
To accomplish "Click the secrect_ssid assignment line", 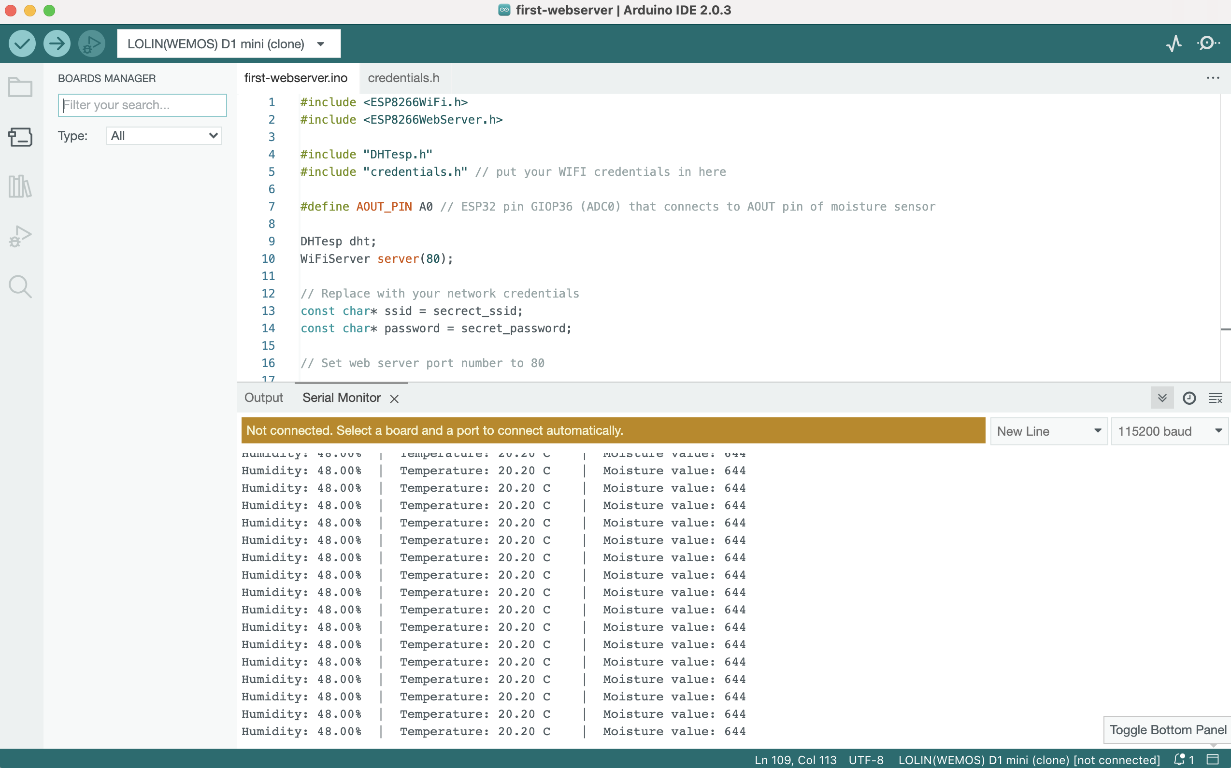I will [x=411, y=311].
